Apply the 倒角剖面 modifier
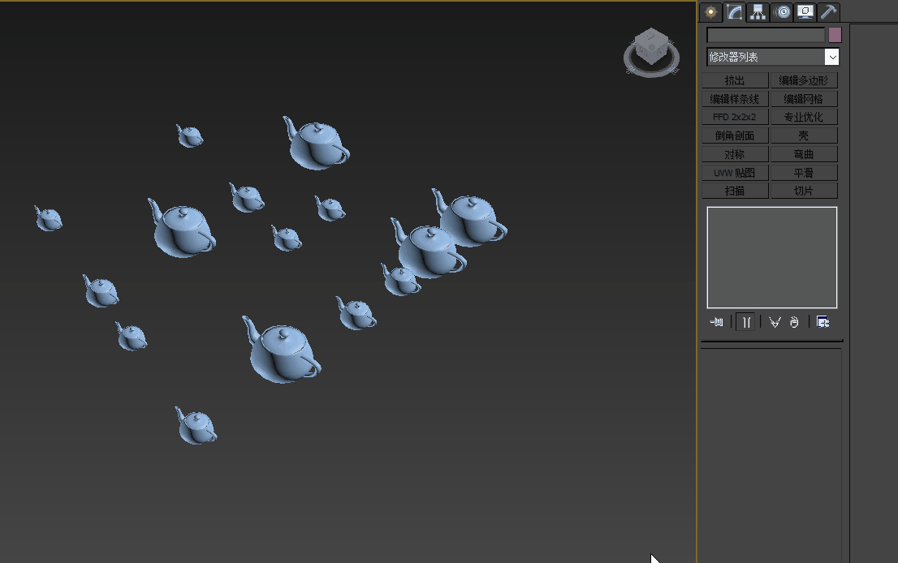898x563 pixels. tap(735, 135)
